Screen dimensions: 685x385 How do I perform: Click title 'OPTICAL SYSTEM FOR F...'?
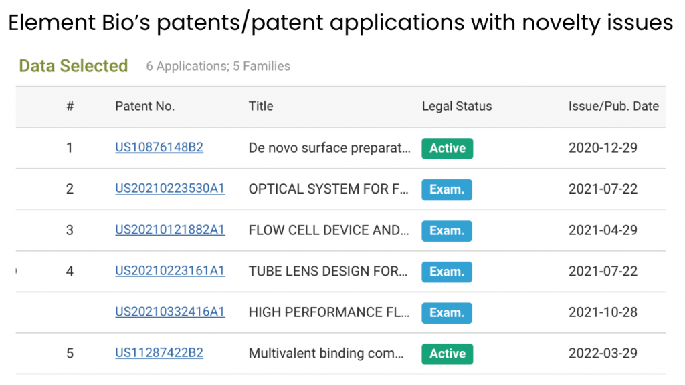tap(328, 189)
